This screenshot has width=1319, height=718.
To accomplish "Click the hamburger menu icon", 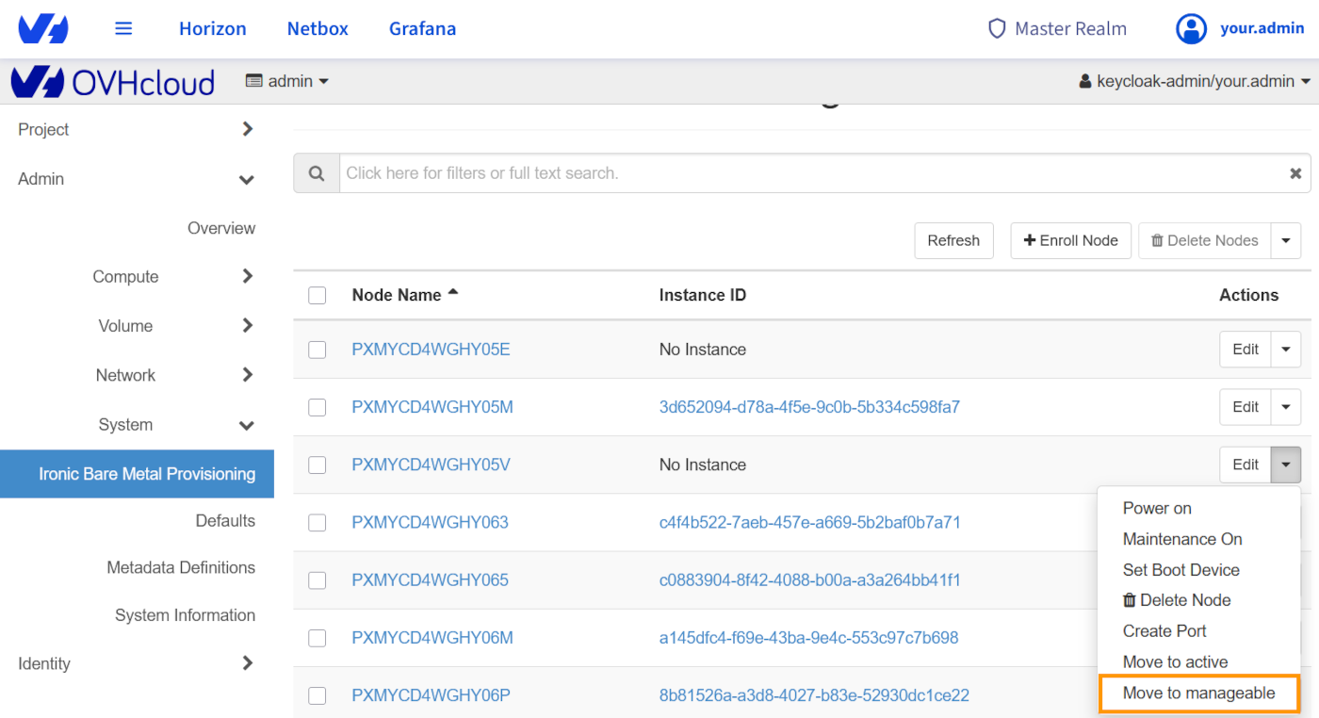I will 123,28.
